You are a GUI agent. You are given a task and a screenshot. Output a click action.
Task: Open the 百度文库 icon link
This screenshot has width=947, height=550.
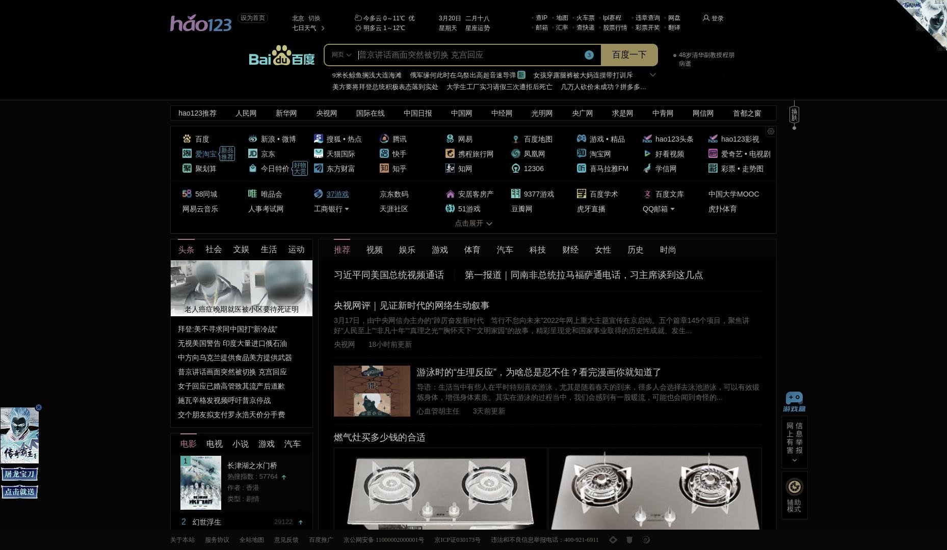(647, 194)
